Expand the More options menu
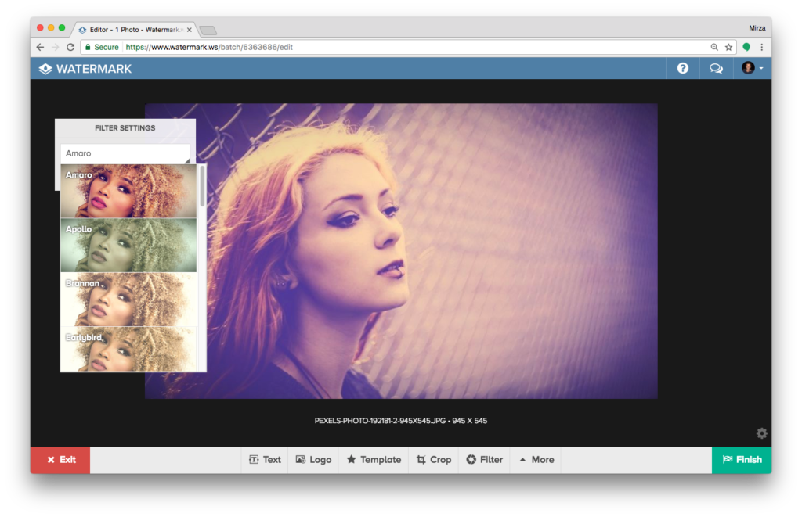Viewport: 802px width, 517px height. (x=536, y=460)
